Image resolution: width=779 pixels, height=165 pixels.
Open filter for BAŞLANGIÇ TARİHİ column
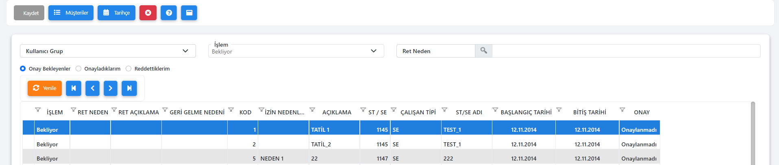pos(495,110)
